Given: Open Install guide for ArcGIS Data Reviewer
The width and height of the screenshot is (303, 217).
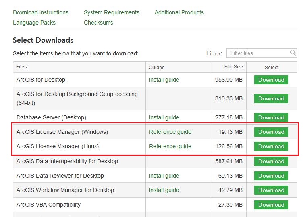Looking at the screenshot, I should pyautogui.click(x=164, y=176).
